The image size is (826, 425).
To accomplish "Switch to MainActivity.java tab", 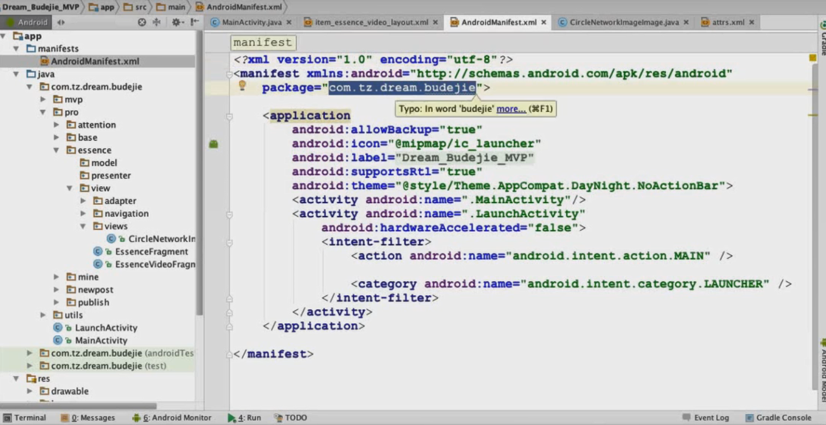I will click(x=251, y=22).
